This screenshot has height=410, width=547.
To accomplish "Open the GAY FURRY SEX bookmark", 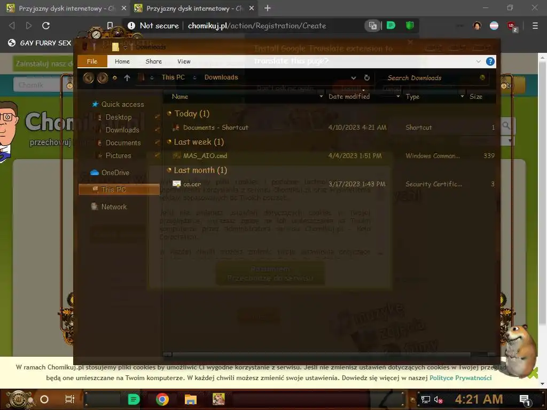I will pos(40,43).
